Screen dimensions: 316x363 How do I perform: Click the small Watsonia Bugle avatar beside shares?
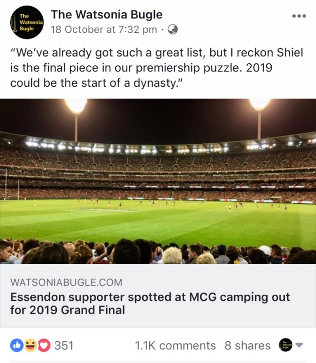(285, 345)
